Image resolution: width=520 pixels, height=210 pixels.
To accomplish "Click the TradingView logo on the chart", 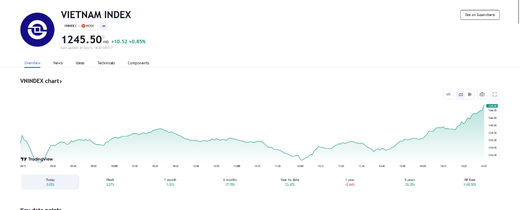I will (x=37, y=159).
